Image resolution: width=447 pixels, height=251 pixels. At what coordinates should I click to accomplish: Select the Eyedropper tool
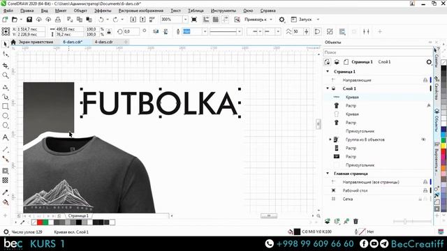coord(5,192)
